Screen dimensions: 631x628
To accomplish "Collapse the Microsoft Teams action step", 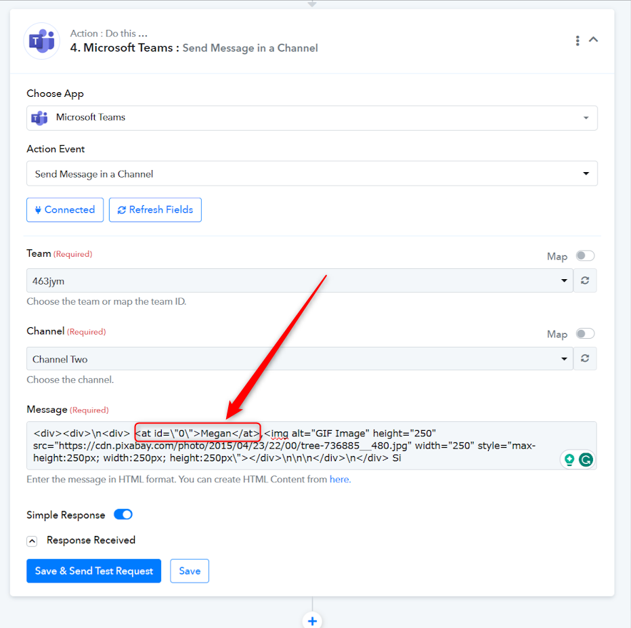I will (x=594, y=40).
